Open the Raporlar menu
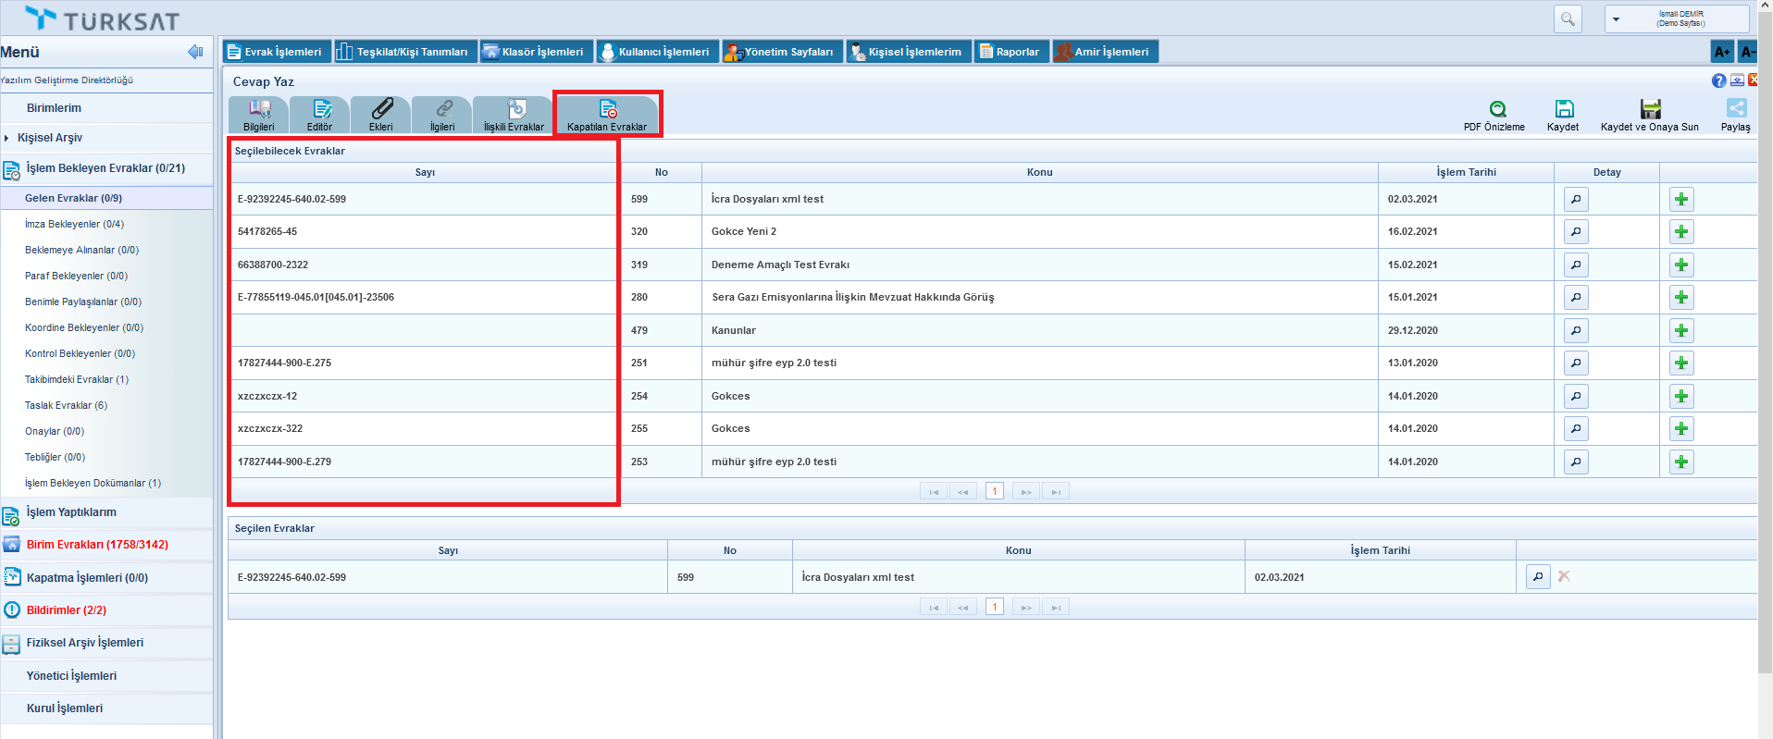This screenshot has height=739, width=1773. click(x=1010, y=52)
